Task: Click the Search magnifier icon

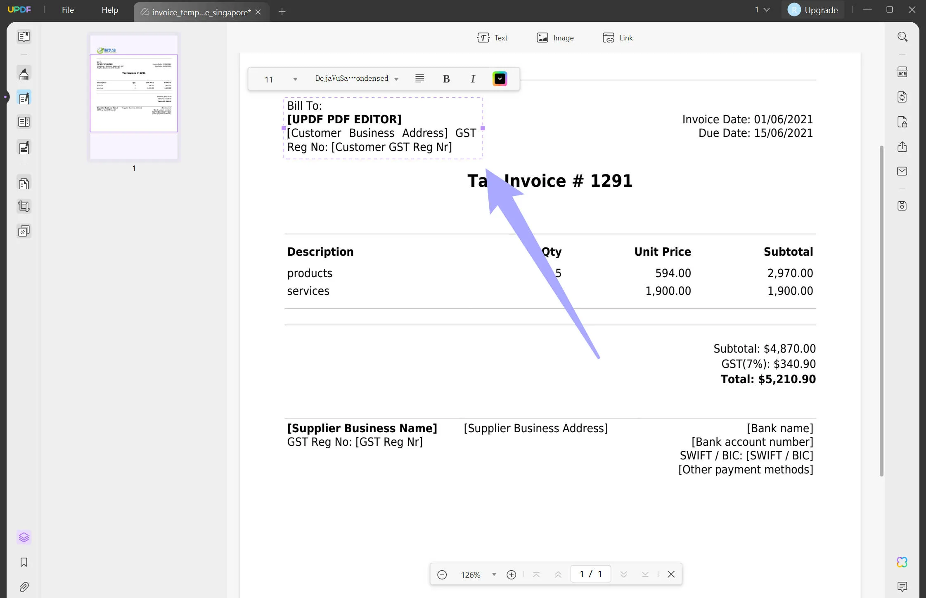Action: click(x=902, y=37)
